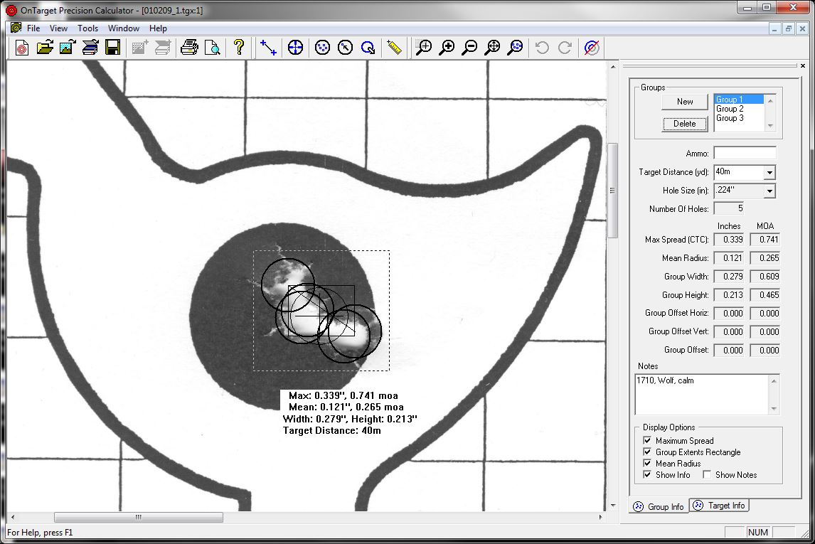Click the Open file toolbar icon
This screenshot has width=815, height=544.
click(44, 47)
